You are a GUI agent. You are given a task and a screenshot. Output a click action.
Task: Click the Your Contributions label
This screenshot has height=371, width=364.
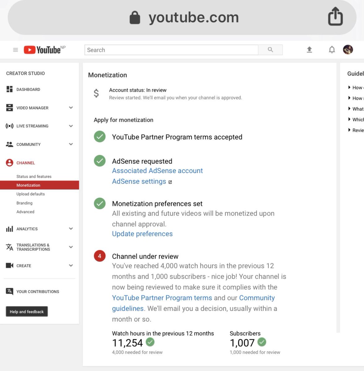tap(38, 292)
